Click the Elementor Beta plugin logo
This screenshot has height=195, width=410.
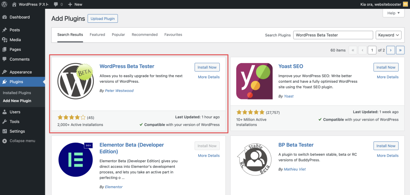76,160
